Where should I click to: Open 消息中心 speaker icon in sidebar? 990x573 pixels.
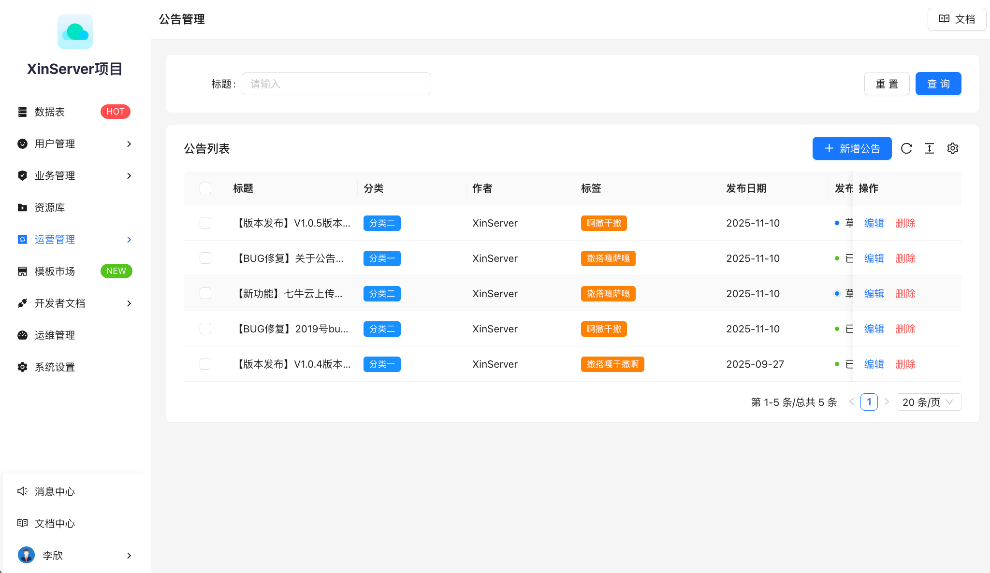coord(22,491)
